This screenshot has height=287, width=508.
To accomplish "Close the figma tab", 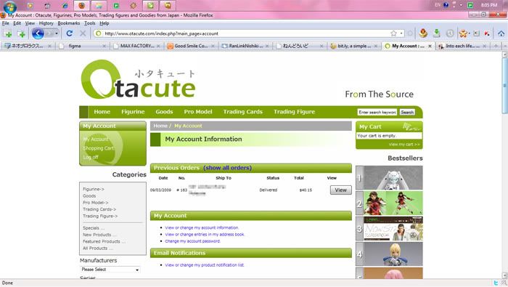I will pyautogui.click(x=104, y=46).
